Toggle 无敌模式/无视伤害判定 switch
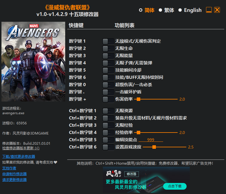The height and width of the screenshot is (194, 226). [x=108, y=41]
